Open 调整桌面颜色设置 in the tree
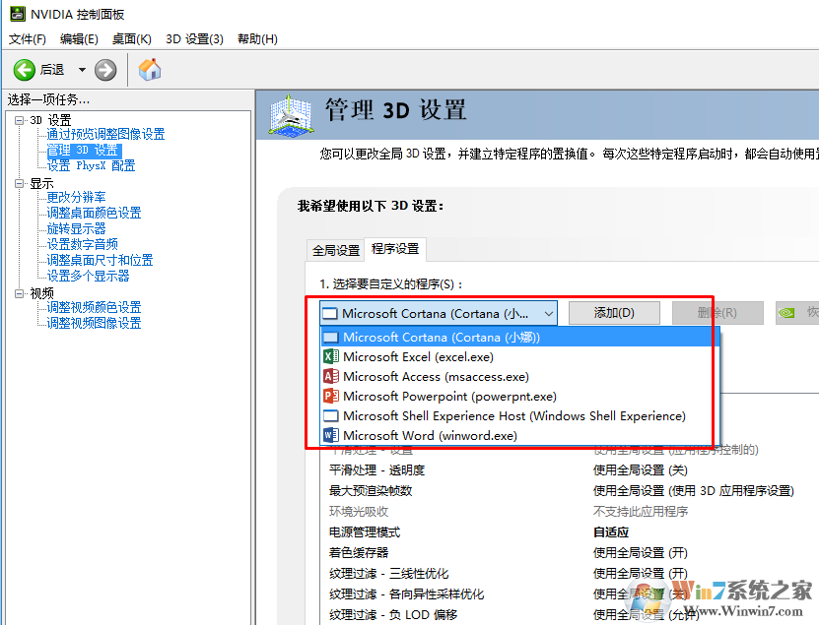The width and height of the screenshot is (819, 625). [x=94, y=213]
